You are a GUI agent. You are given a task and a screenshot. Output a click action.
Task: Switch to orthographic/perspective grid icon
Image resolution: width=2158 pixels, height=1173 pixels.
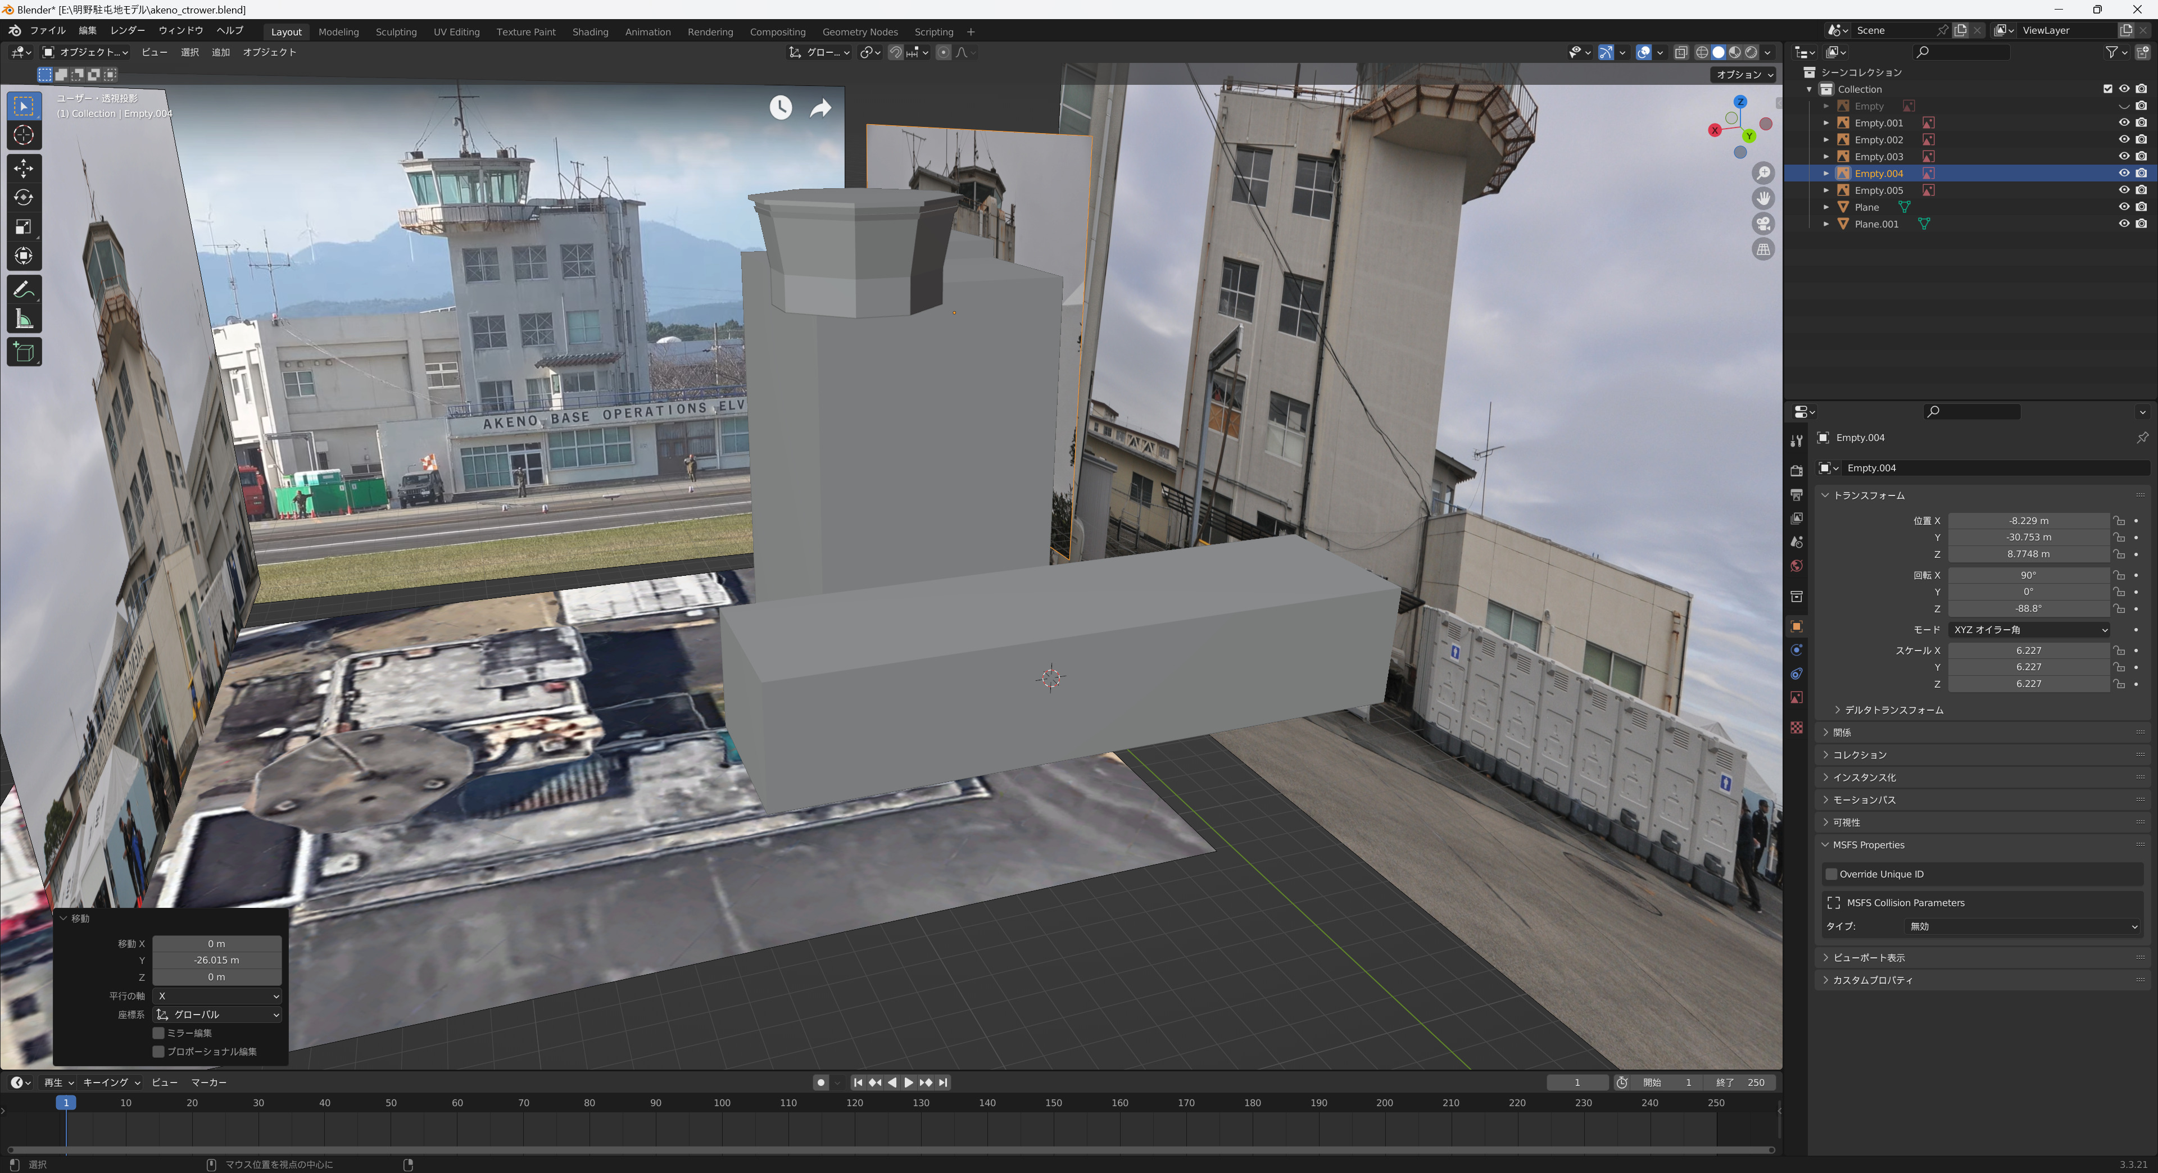[x=1763, y=249]
